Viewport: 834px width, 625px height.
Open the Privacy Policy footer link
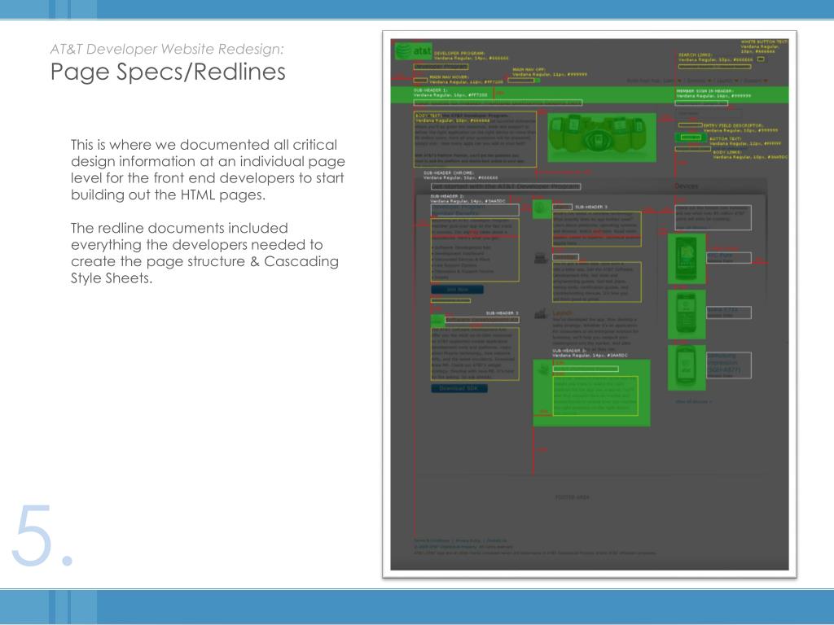pyautogui.click(x=468, y=540)
